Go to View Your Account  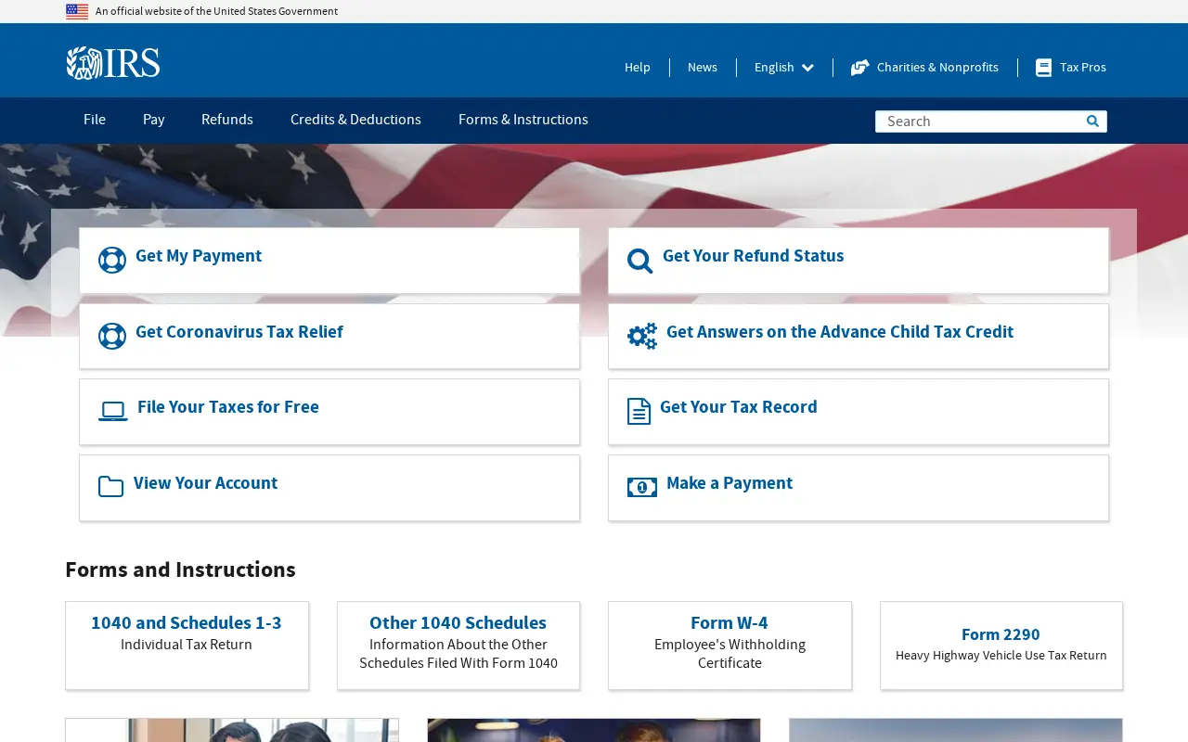click(329, 488)
